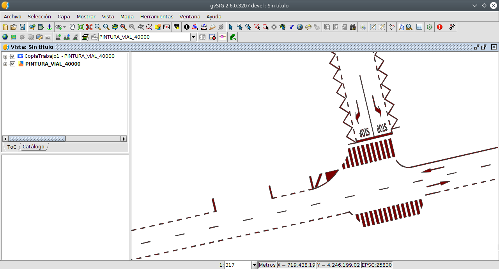499x269 pixels.
Task: Open the Vista menu
Action: [108, 17]
